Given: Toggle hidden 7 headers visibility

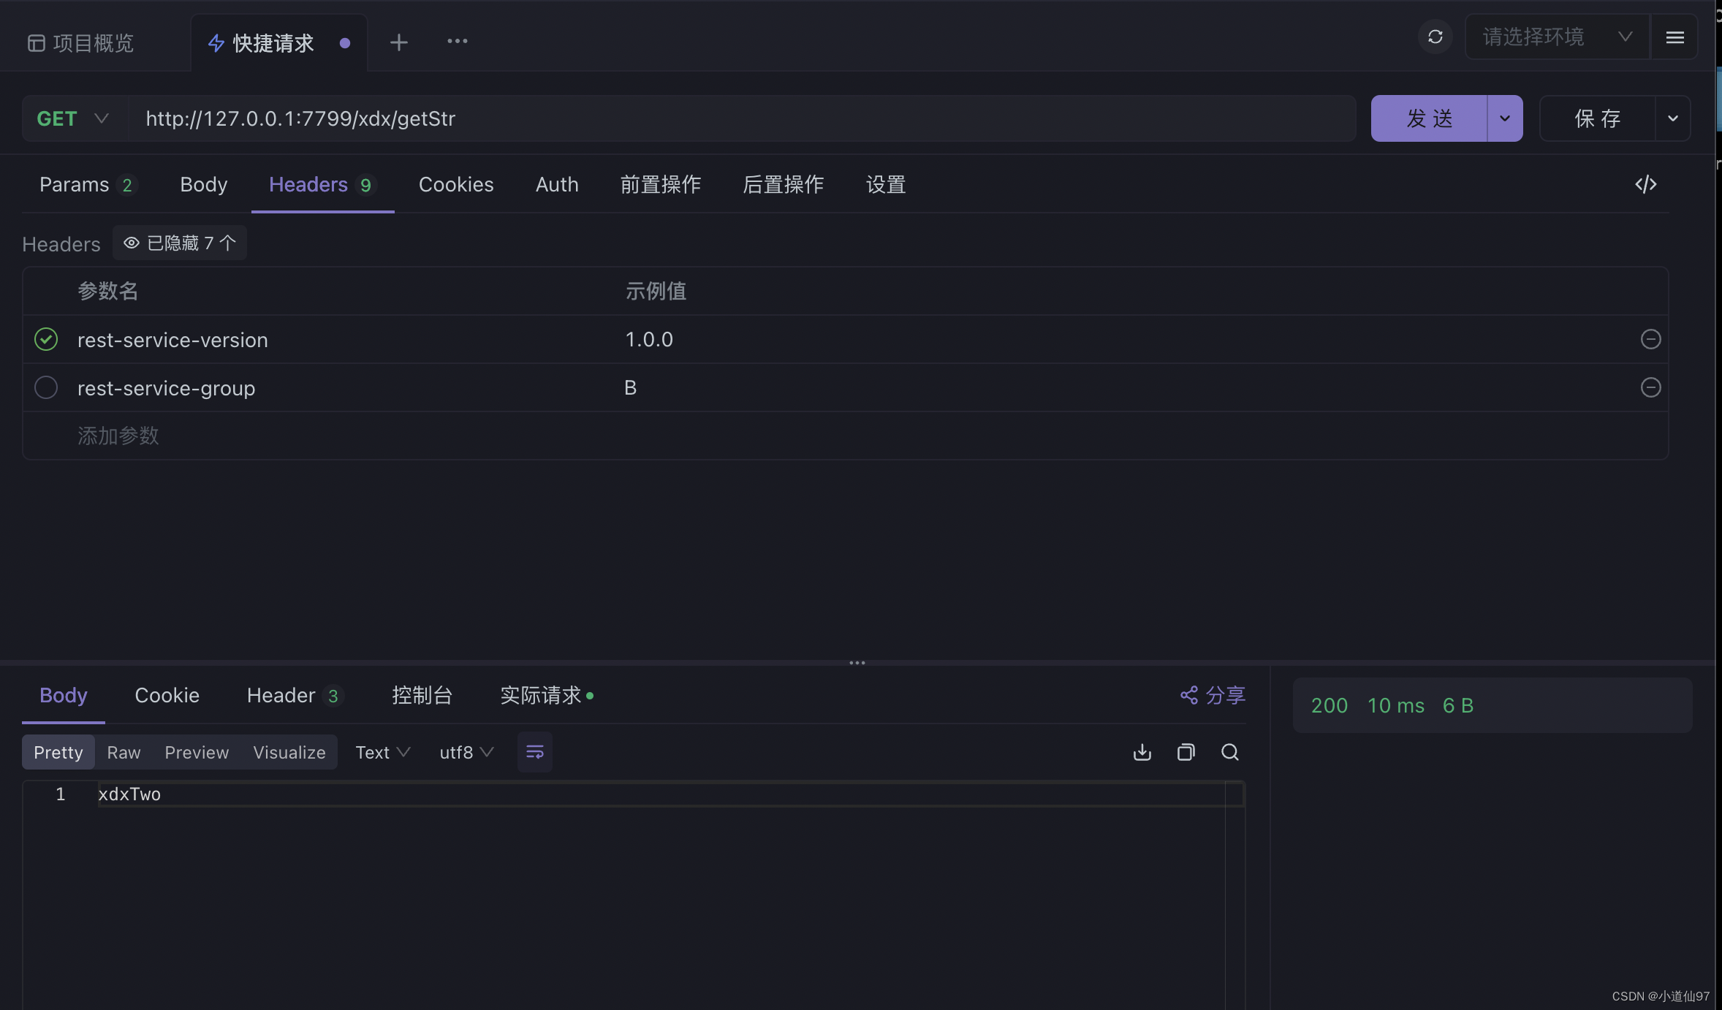Looking at the screenshot, I should tap(179, 242).
